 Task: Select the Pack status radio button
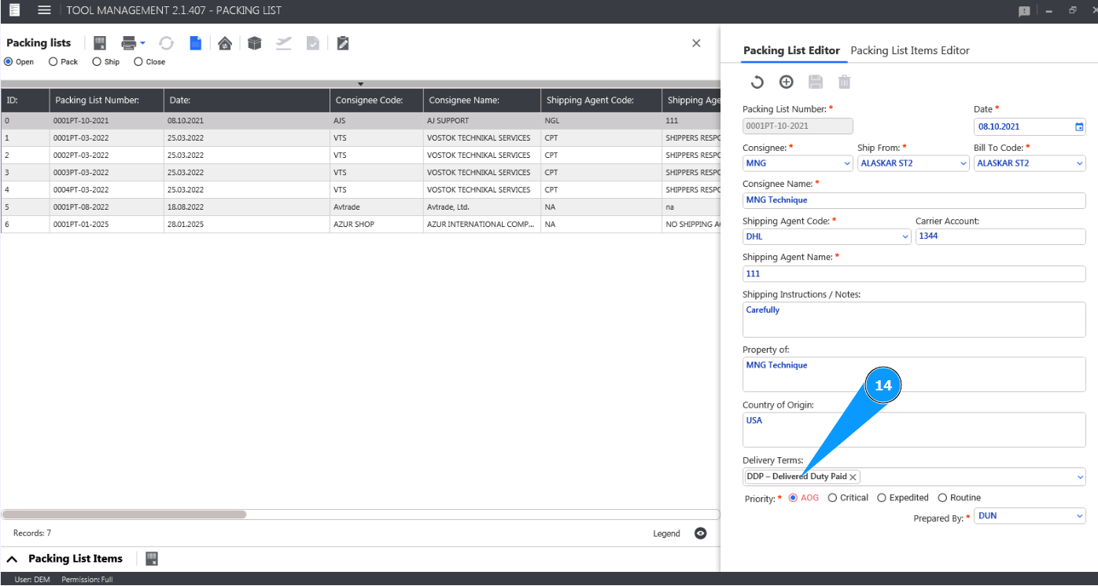coord(53,62)
